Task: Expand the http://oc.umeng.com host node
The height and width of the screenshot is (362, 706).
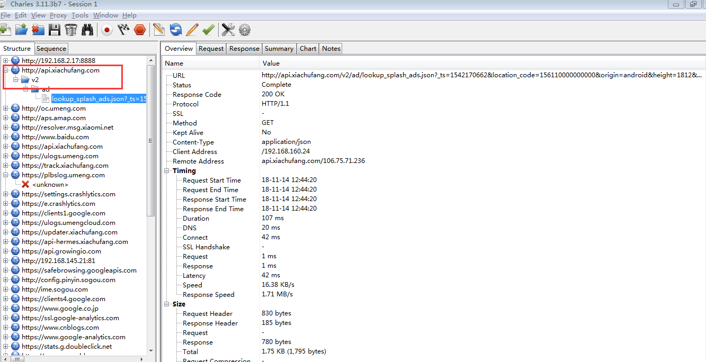Action: (6, 108)
